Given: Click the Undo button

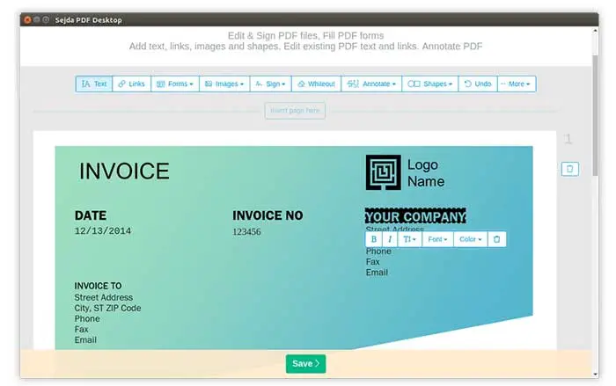Looking at the screenshot, I should (478, 84).
